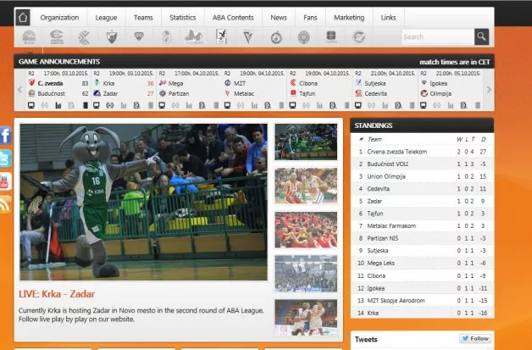Click the Home icon in navigation bar
The image size is (532, 350).
[23, 17]
